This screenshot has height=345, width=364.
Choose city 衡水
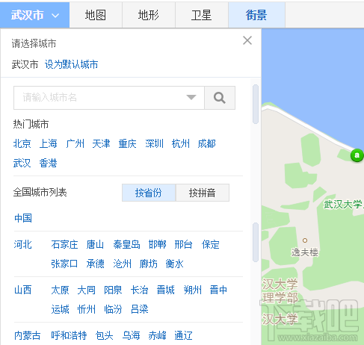click(x=175, y=264)
